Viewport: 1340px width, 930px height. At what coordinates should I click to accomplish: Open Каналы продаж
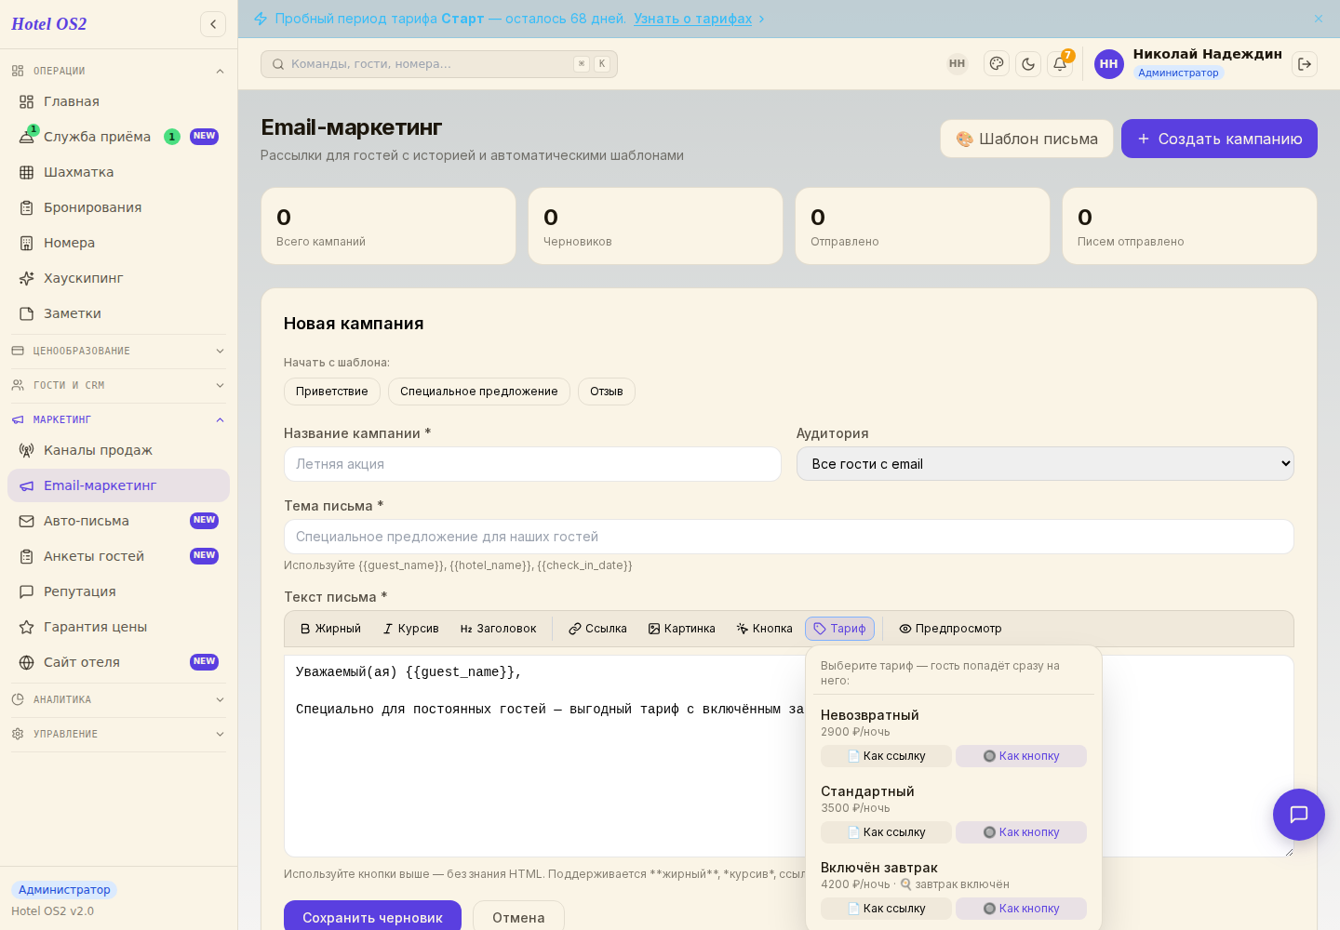118,450
